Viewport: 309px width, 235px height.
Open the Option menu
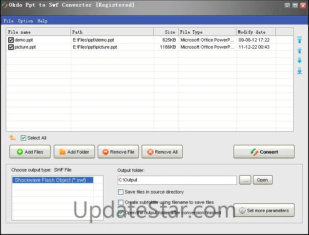[x=25, y=21]
